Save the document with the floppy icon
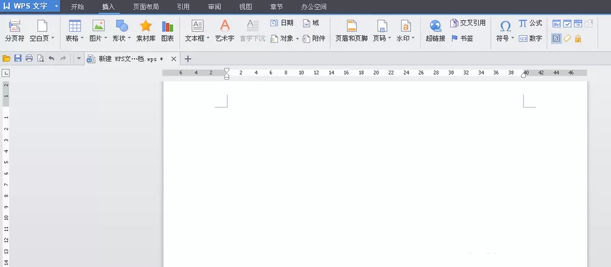The height and width of the screenshot is (267, 611). (x=18, y=59)
